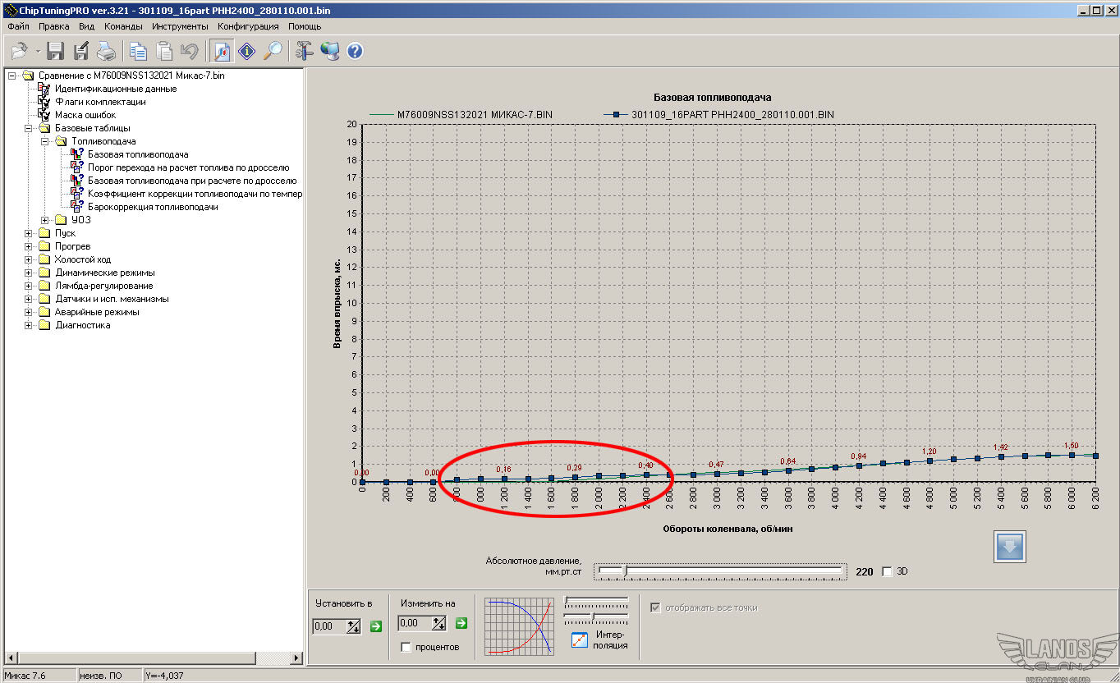1120x683 pixels.
Task: Select Барокоррекция топливоподачи tree item
Action: [153, 207]
